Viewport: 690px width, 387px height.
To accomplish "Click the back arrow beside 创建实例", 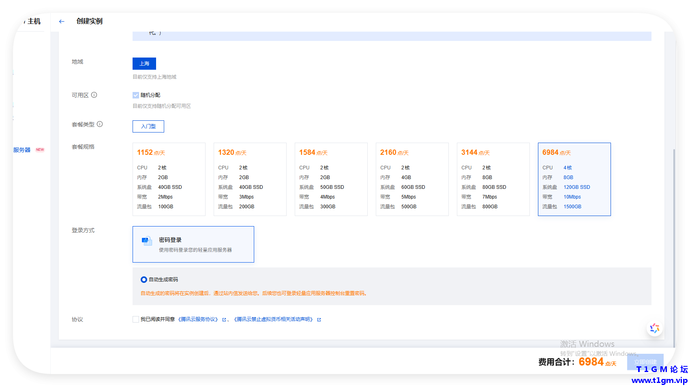I will [62, 21].
